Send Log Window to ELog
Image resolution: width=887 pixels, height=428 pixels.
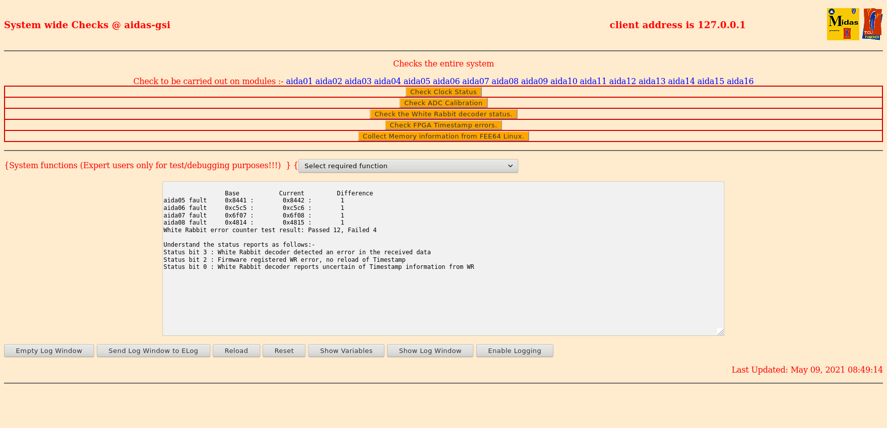(153, 351)
